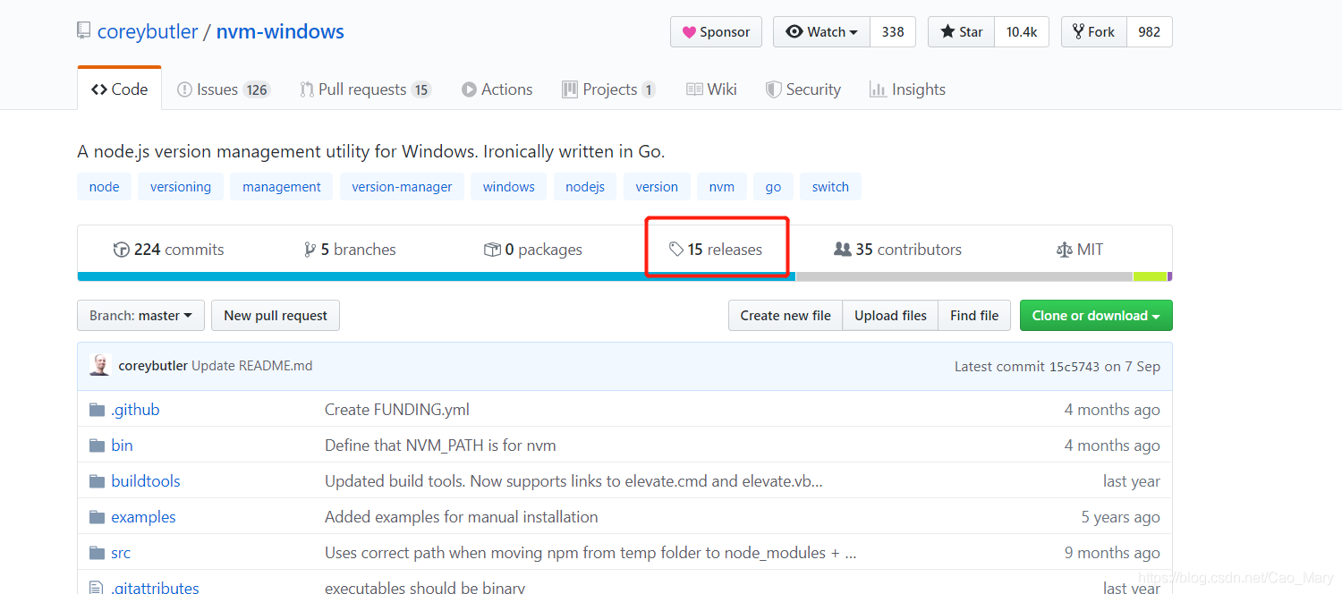Select the nodejs topic tag

[585, 187]
